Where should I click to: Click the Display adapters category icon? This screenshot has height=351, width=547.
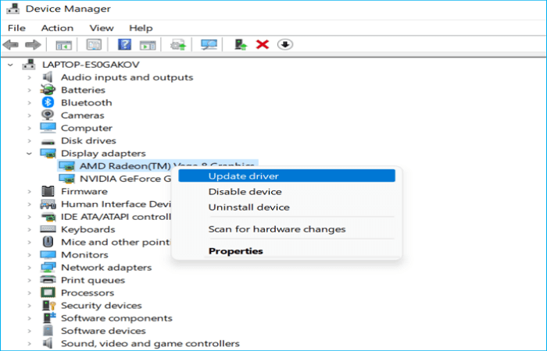click(48, 153)
